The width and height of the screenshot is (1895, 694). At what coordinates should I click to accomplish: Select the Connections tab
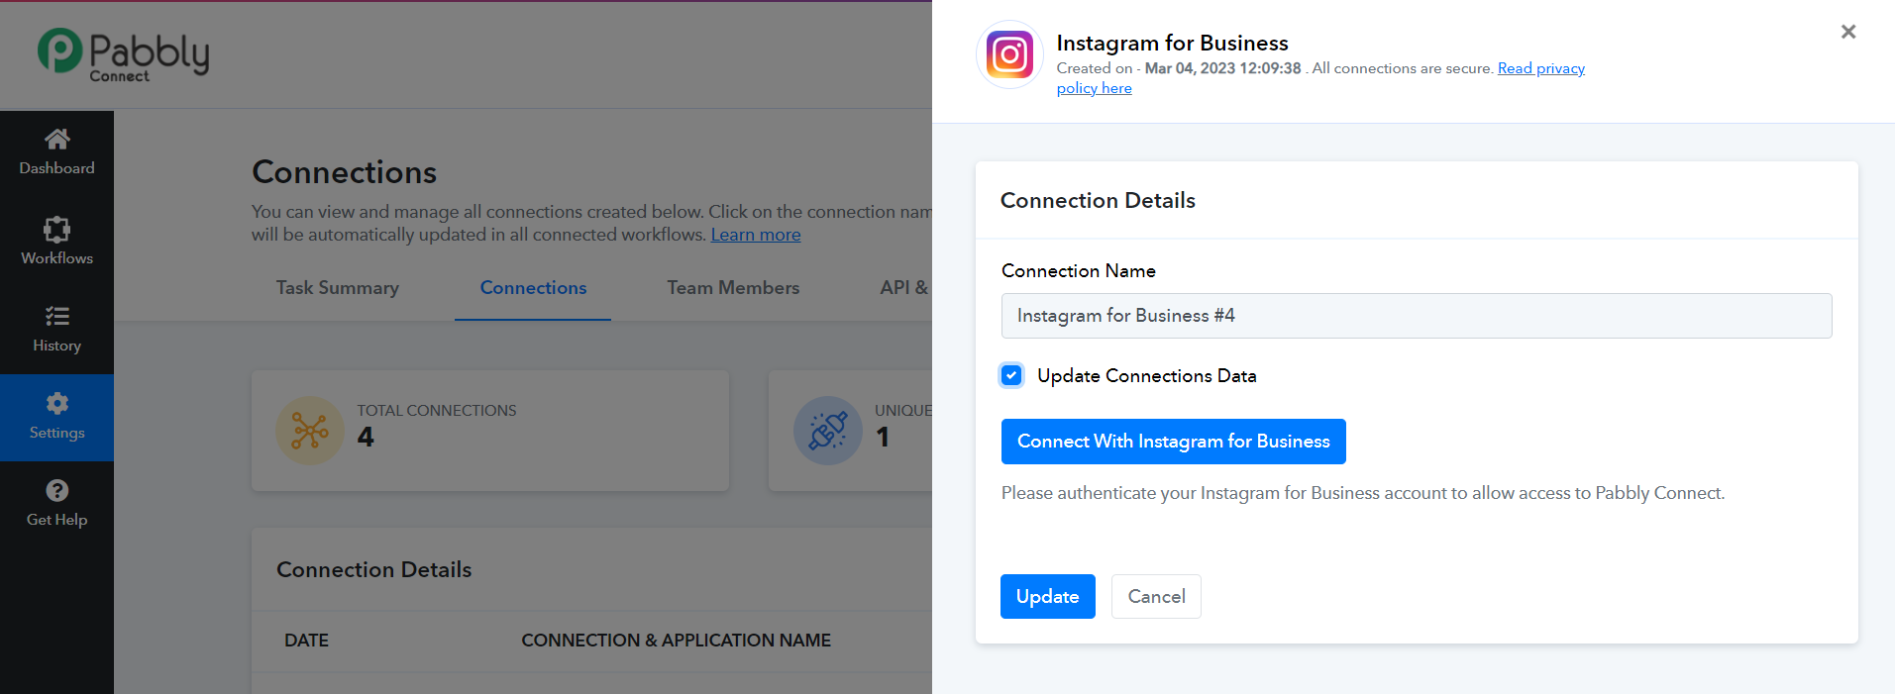(x=533, y=288)
